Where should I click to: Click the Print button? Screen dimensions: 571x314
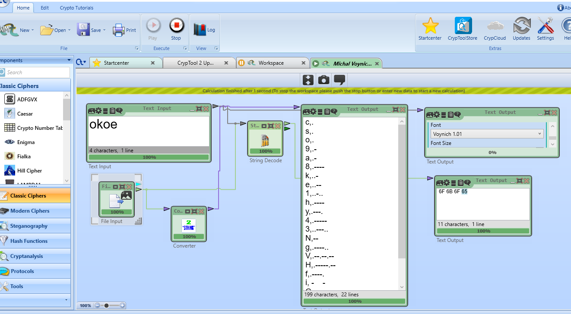pyautogui.click(x=124, y=29)
